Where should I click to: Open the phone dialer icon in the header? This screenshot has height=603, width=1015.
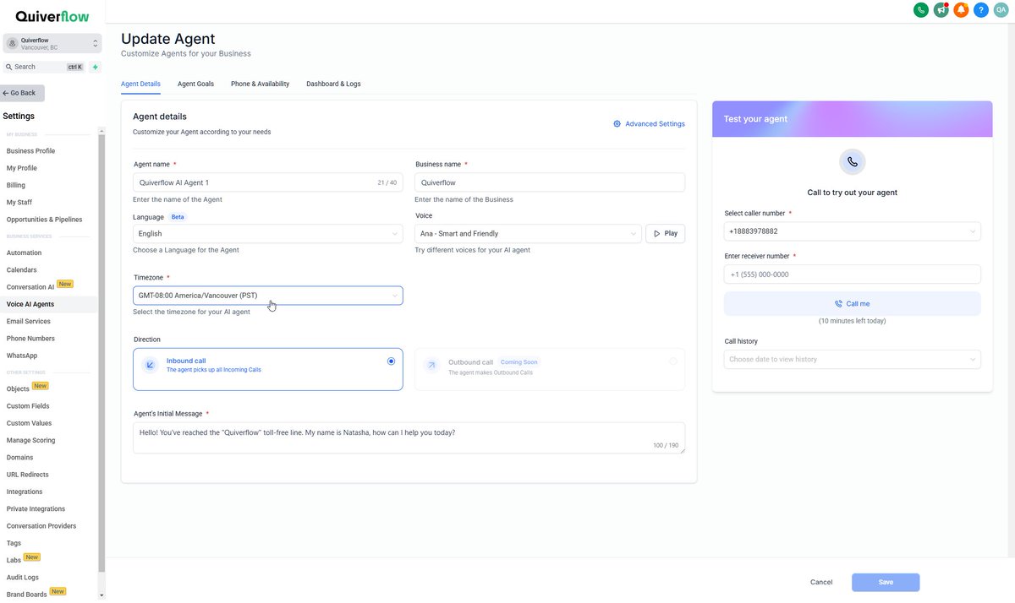point(921,9)
